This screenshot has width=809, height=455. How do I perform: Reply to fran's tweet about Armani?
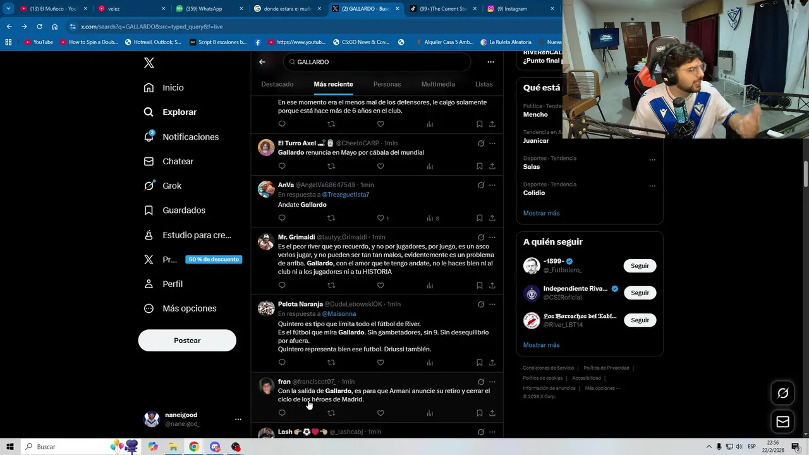click(x=282, y=413)
